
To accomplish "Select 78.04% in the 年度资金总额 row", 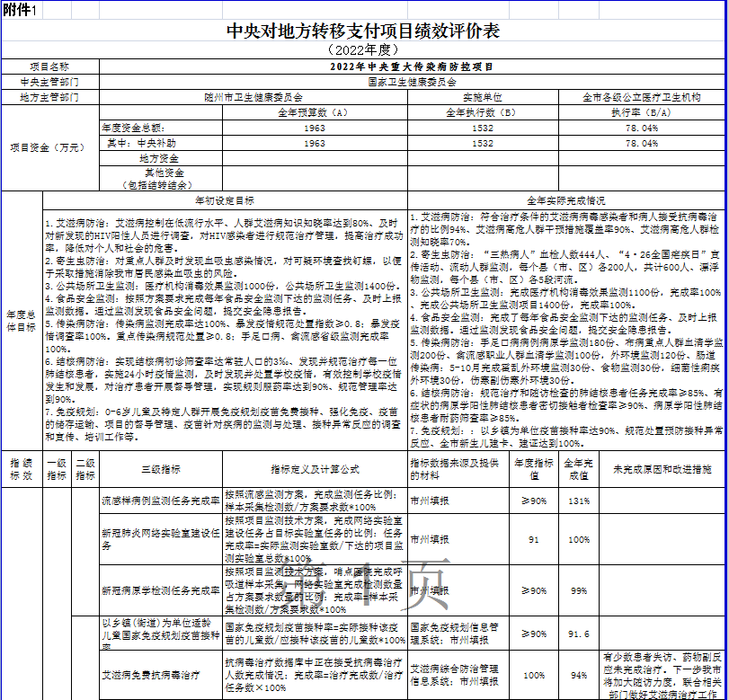I will click(642, 128).
